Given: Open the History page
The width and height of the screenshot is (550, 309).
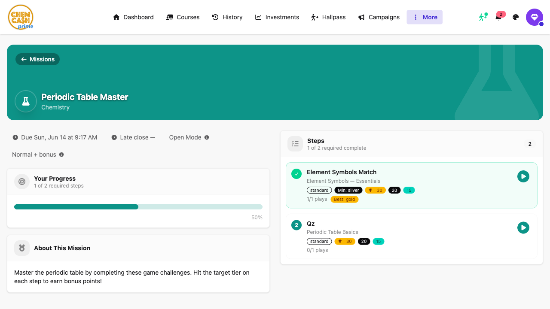Looking at the screenshot, I should pos(227,17).
